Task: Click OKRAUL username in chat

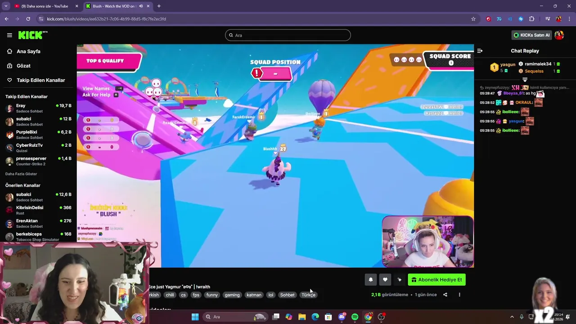Action: coord(524,103)
